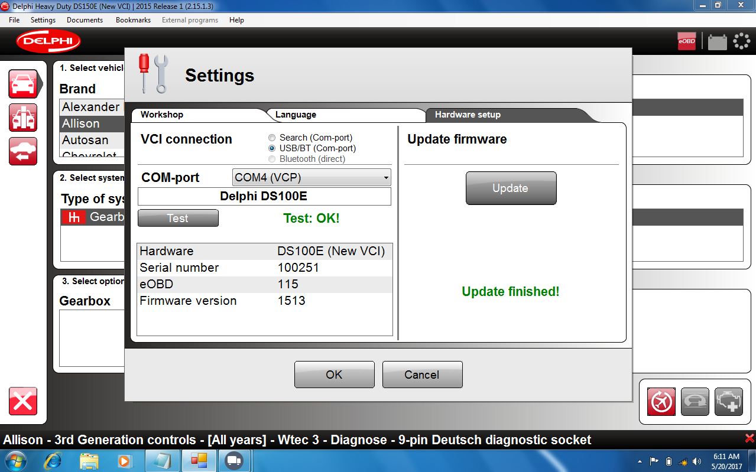Image resolution: width=756 pixels, height=472 pixels.
Task: Open the Settings menu in the menu bar
Action: point(43,20)
